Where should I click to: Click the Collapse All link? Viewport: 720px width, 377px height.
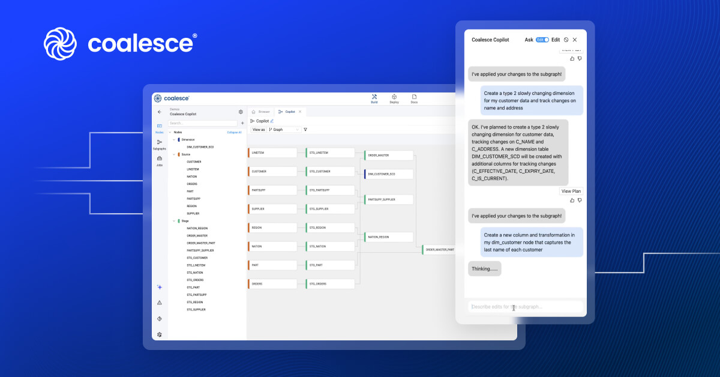point(234,132)
